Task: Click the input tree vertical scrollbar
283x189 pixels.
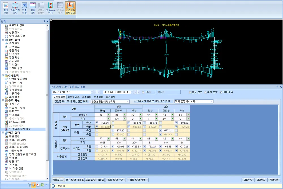Action: tap(47, 95)
